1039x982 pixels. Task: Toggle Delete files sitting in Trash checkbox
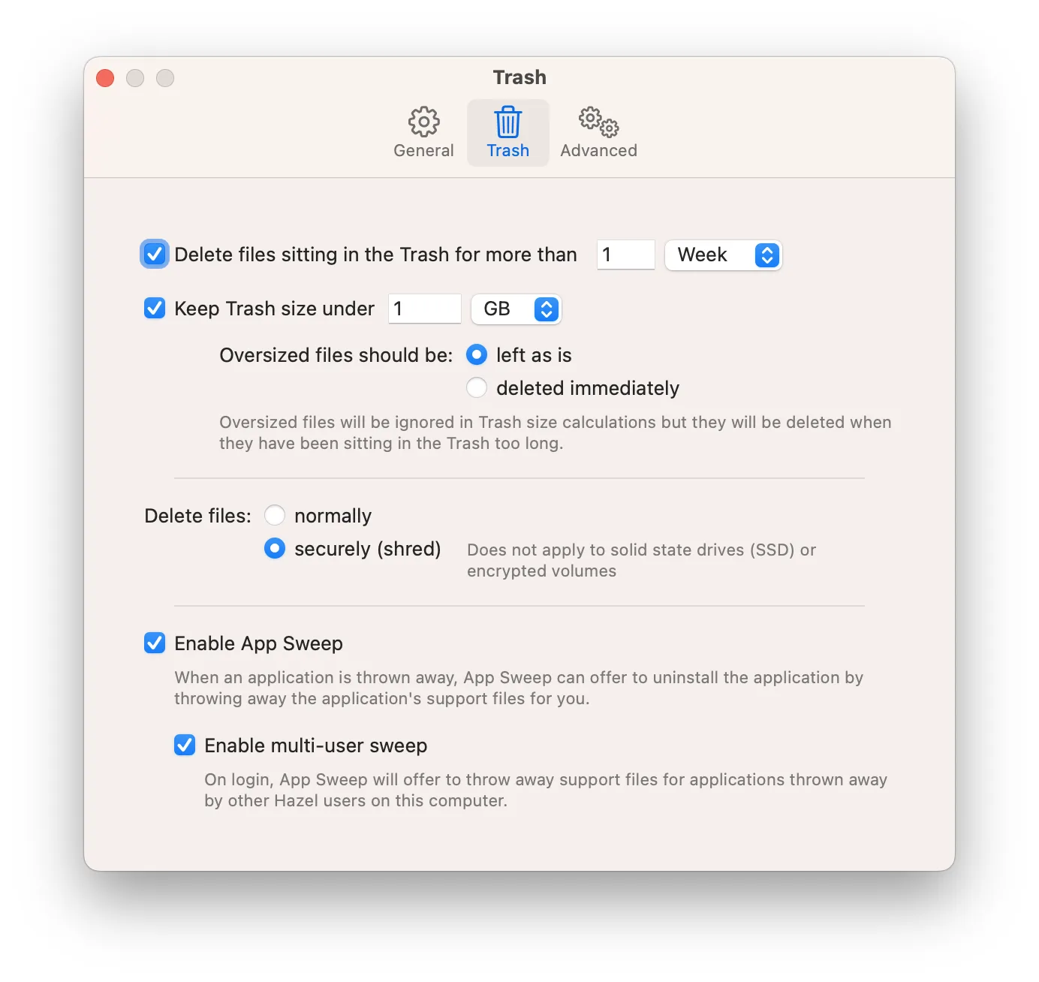[x=155, y=255]
